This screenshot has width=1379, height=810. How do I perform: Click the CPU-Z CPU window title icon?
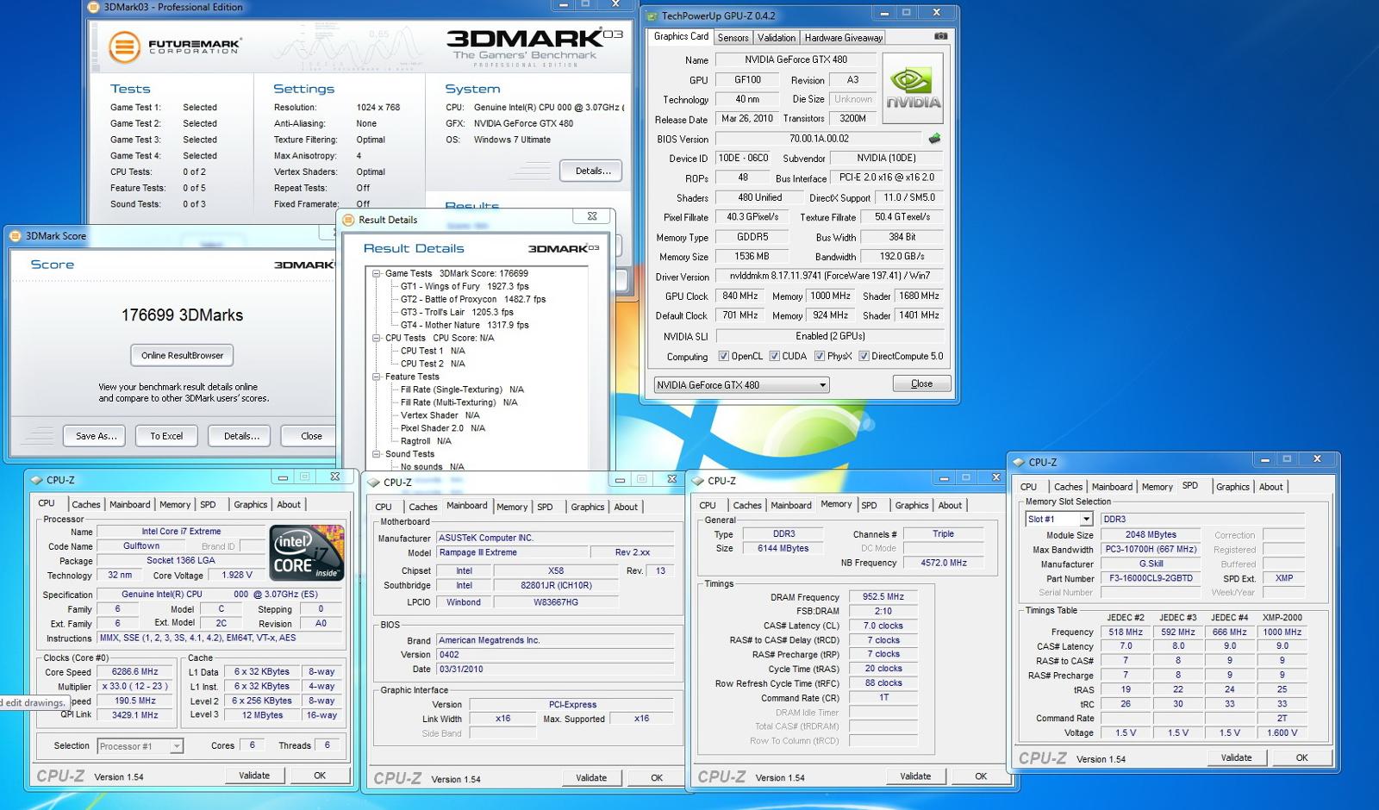[36, 480]
